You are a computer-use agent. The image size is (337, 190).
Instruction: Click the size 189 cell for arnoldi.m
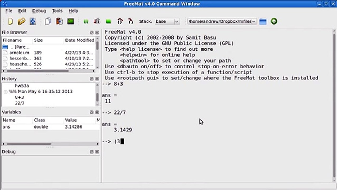point(38,53)
